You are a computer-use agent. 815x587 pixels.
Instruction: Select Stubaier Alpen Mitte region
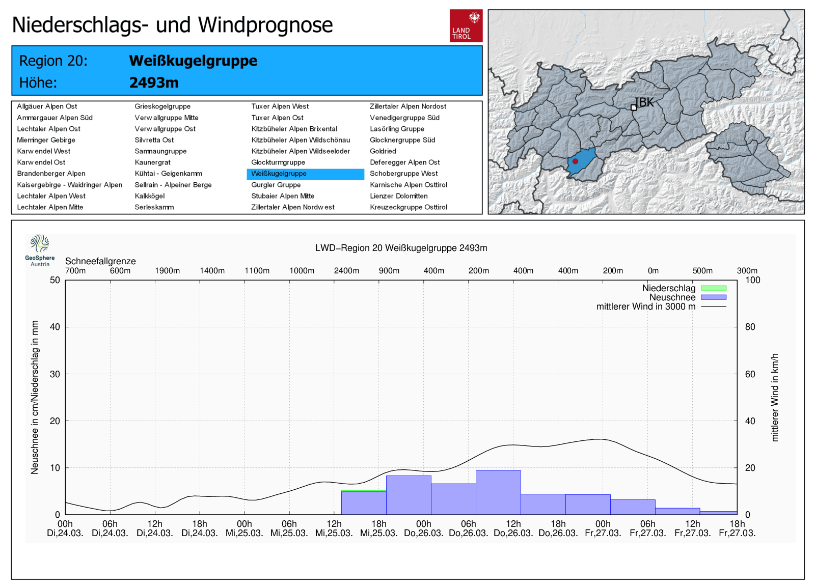coord(283,196)
